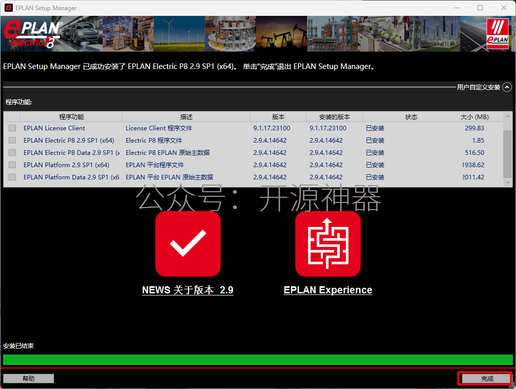Image resolution: width=516 pixels, height=389 pixels.
Task: Click the red checkmark NEWS icon
Action: pyautogui.click(x=188, y=243)
